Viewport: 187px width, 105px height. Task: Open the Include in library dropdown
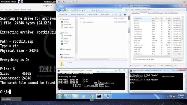(x=78, y=15)
